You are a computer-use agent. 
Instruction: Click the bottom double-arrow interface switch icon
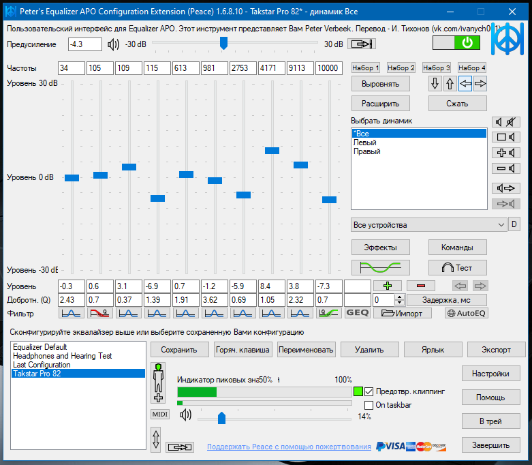180,447
